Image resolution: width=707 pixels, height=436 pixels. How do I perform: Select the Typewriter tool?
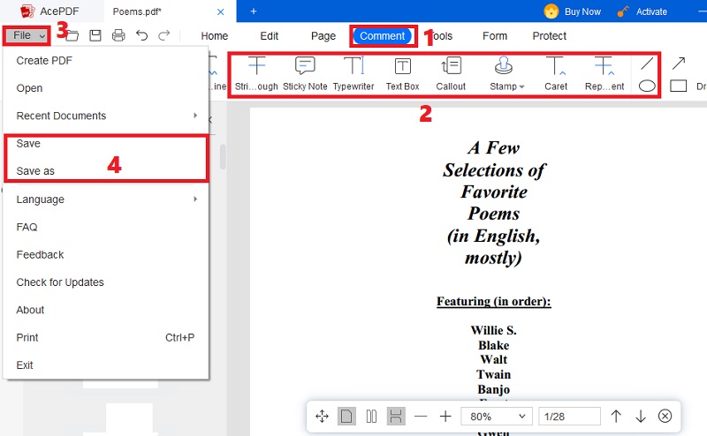click(x=353, y=73)
